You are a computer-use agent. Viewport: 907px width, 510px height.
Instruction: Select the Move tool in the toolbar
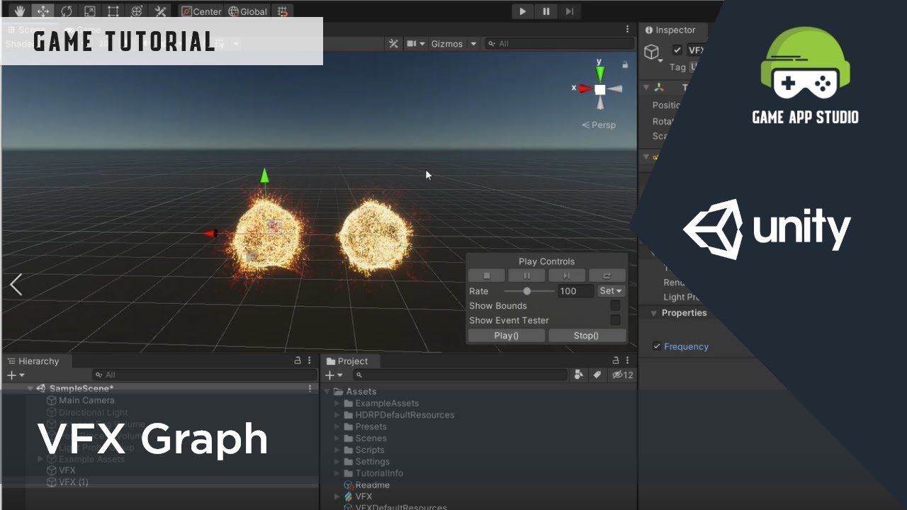[x=43, y=11]
